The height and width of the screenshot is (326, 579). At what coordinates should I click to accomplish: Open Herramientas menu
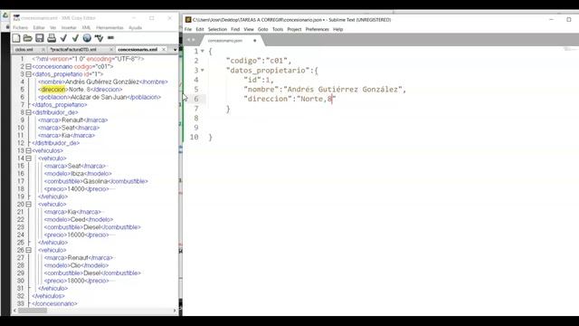pyautogui.click(x=109, y=28)
